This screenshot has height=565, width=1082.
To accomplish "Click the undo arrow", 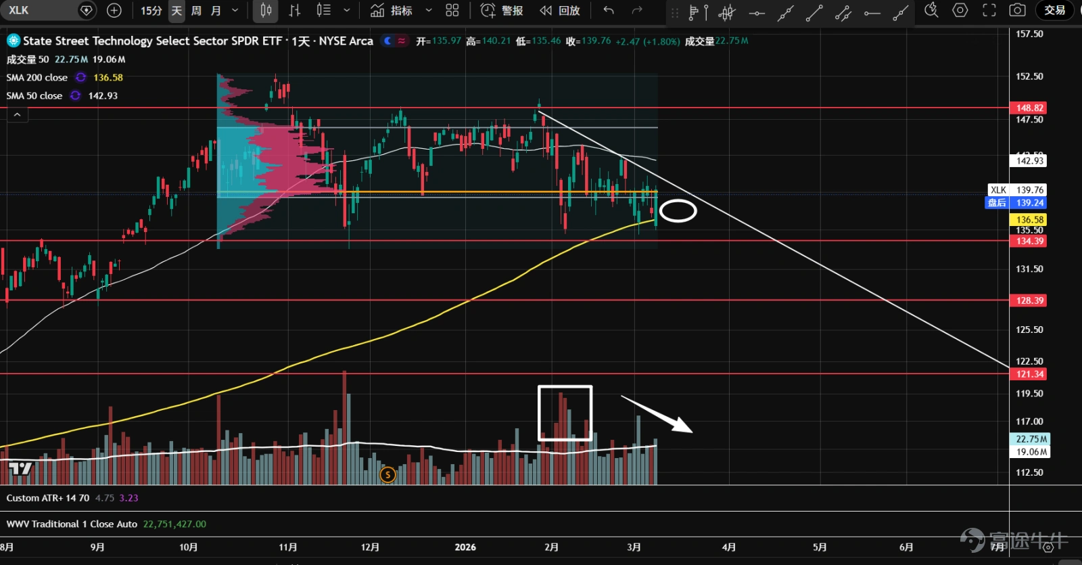I will 609,10.
